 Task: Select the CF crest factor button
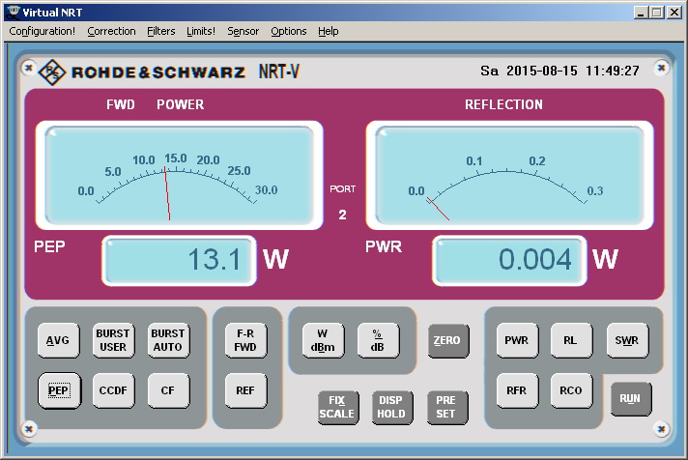click(168, 390)
